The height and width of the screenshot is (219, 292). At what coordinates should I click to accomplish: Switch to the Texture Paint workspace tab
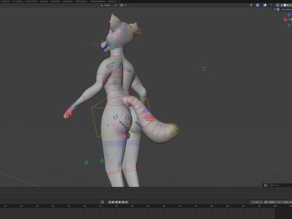(31, 1)
